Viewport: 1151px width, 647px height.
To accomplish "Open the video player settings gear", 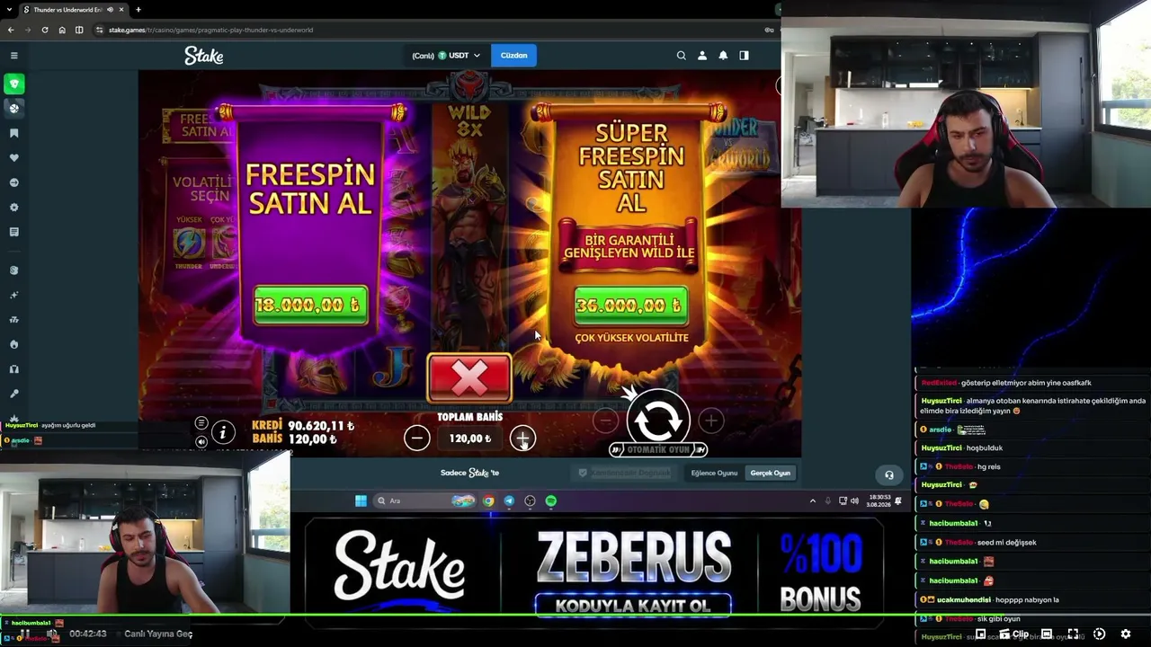I will [1125, 634].
